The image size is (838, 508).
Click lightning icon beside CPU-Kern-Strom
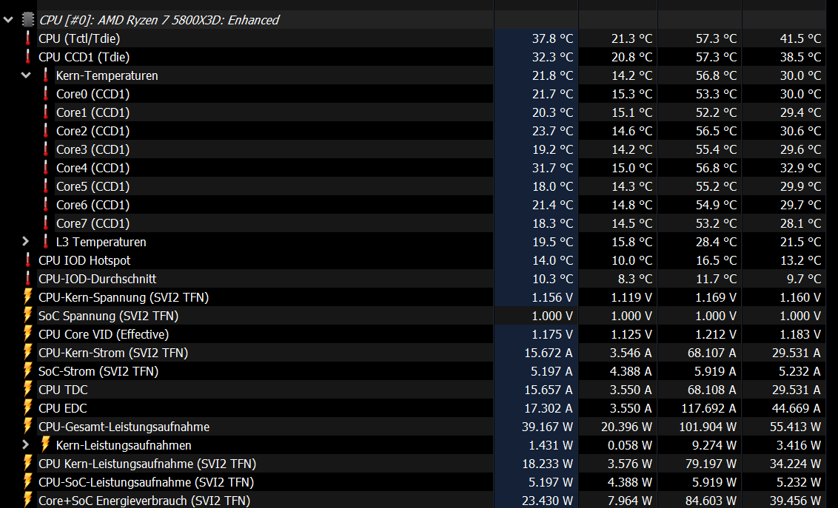(x=28, y=352)
